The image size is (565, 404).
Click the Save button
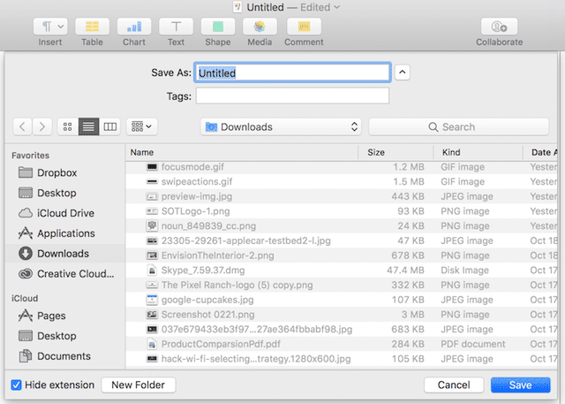click(x=520, y=385)
